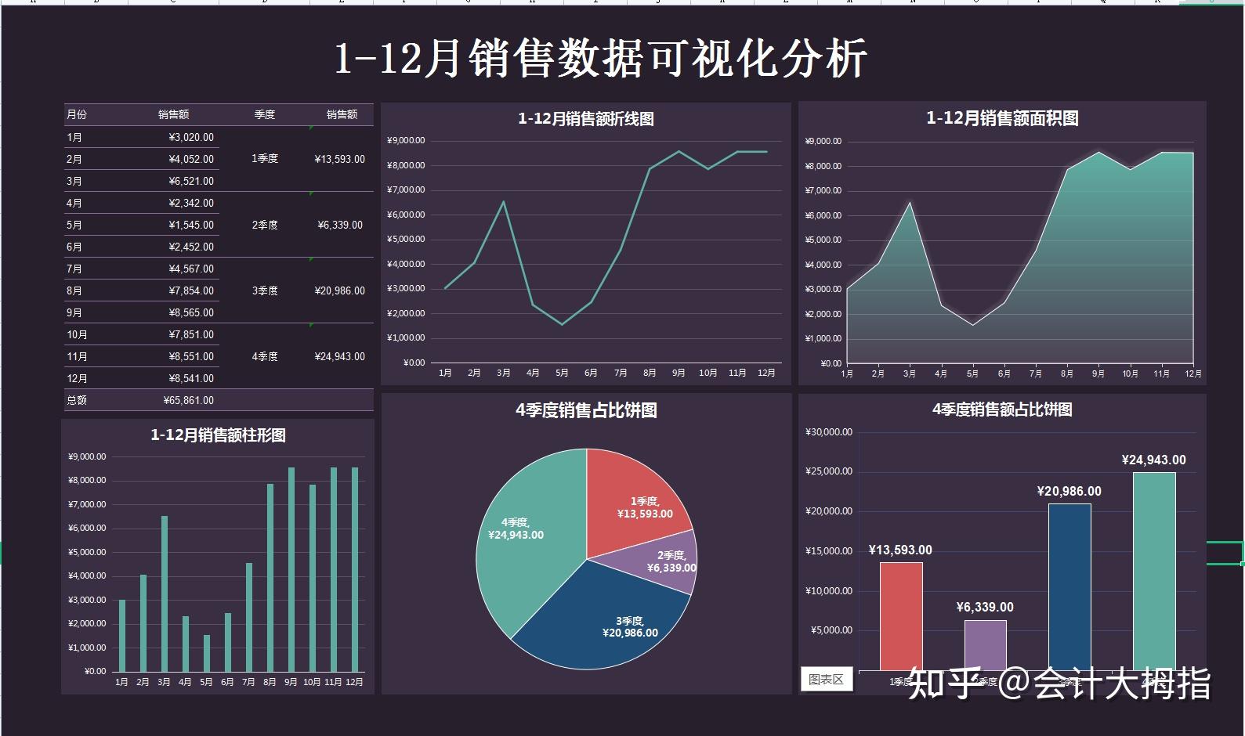Select the ¥13,593.00 cell in the quarterly table

(340, 159)
